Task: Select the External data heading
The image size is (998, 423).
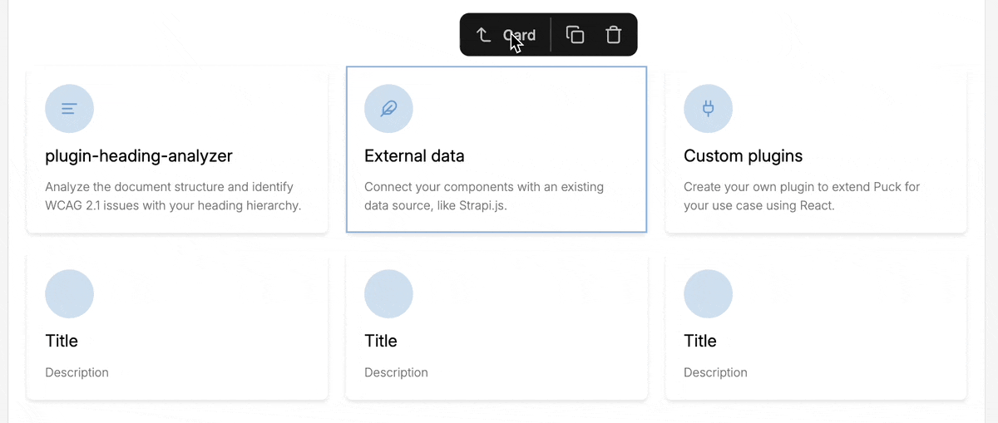Action: pyautogui.click(x=414, y=156)
